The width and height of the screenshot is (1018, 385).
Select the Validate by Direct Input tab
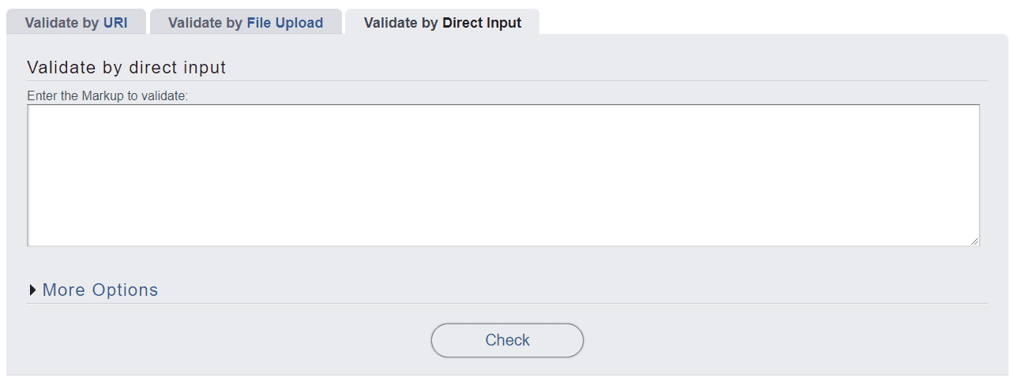[442, 23]
